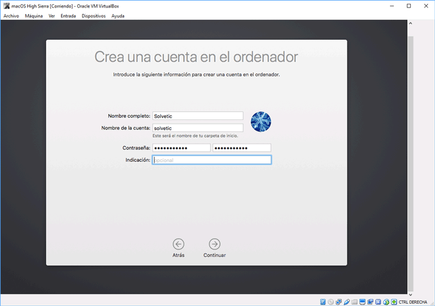Click the 'Crea una cuenta en el ordenador' heading
This screenshot has height=306, width=435.
pyautogui.click(x=196, y=57)
